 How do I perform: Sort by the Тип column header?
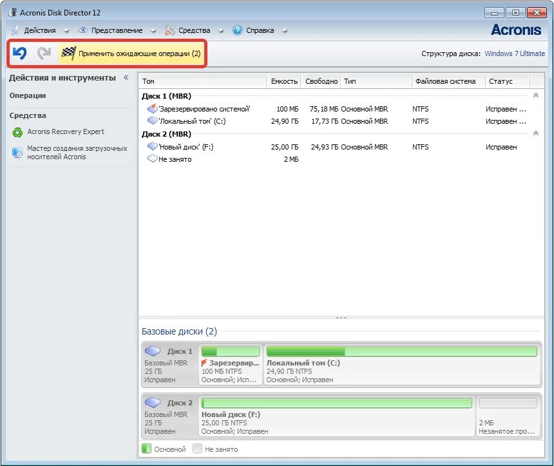pos(376,81)
